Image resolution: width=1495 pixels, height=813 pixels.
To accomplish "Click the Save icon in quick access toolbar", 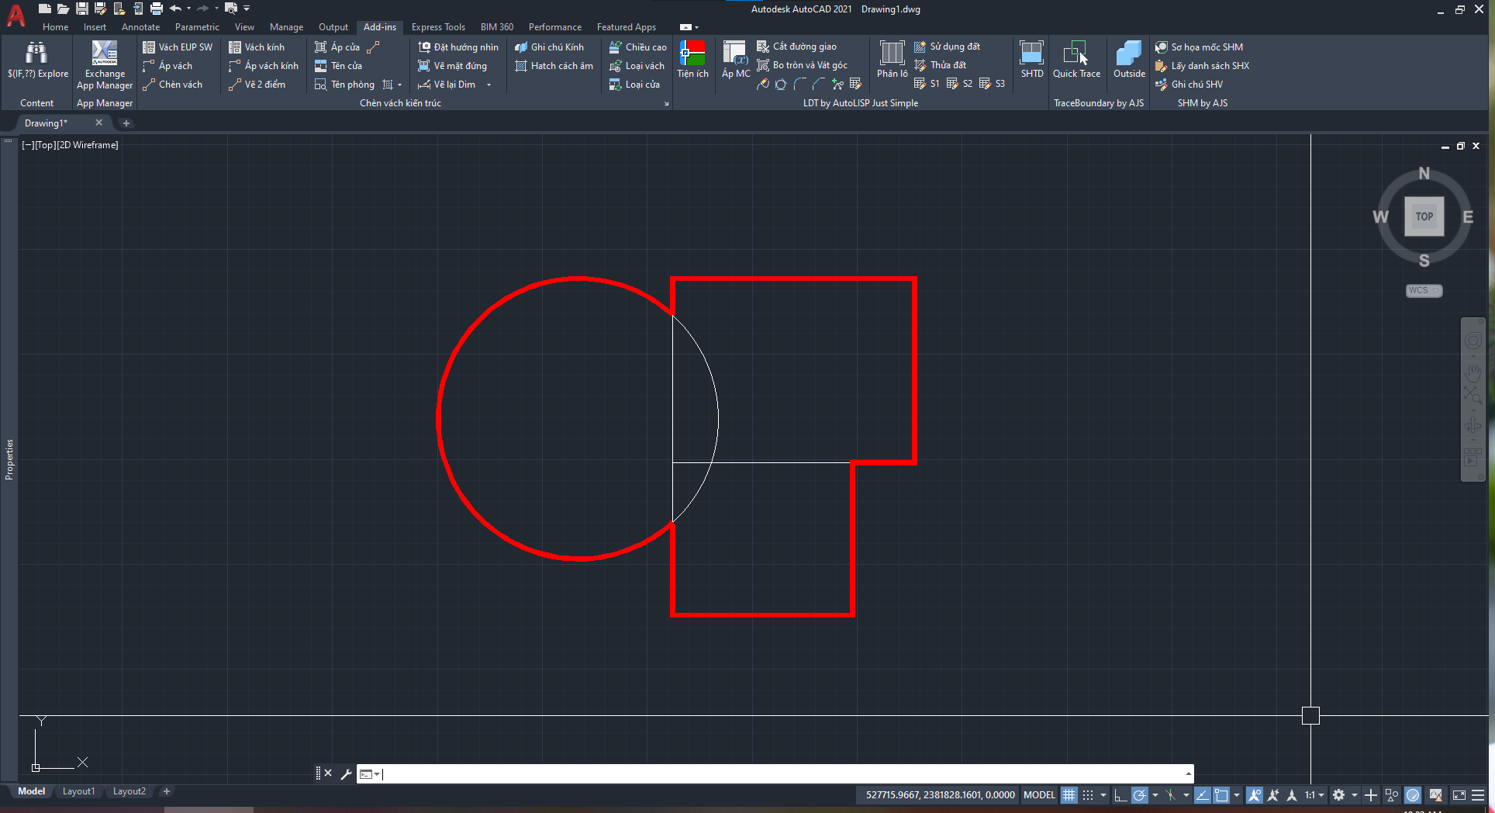I will (x=81, y=9).
